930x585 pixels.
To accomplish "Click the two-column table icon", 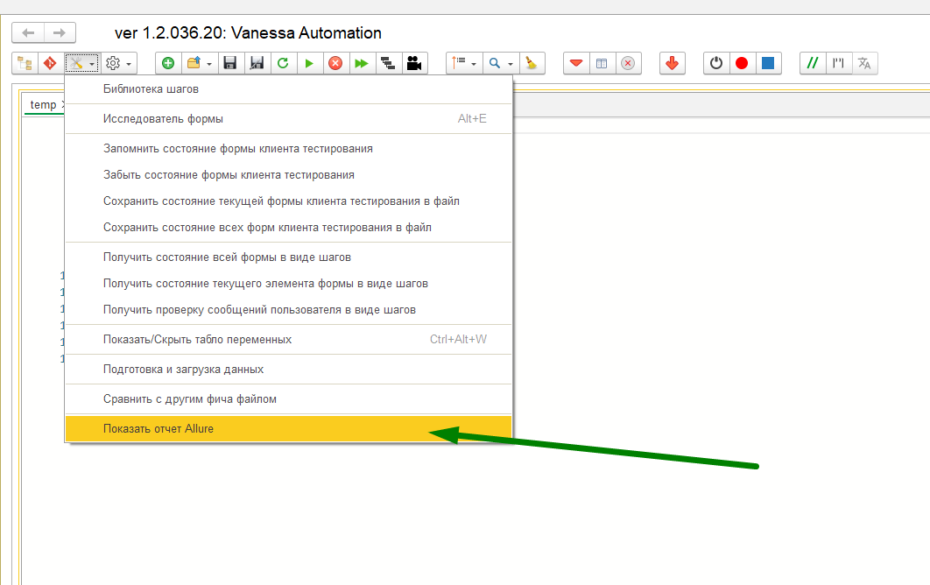I will (602, 63).
